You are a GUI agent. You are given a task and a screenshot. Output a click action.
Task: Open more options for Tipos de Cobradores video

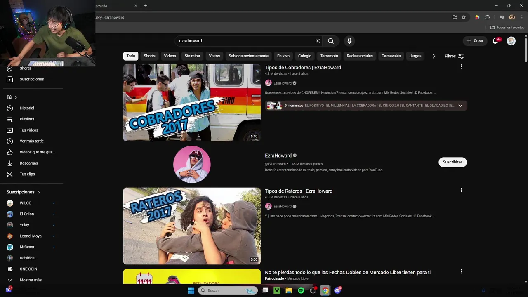pyautogui.click(x=461, y=66)
